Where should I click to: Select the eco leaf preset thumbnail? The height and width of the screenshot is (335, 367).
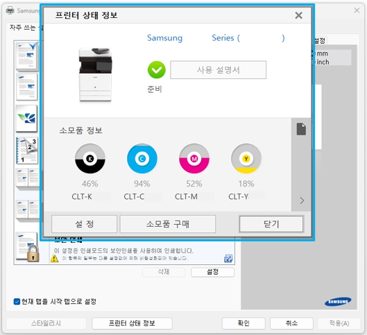coord(26,119)
